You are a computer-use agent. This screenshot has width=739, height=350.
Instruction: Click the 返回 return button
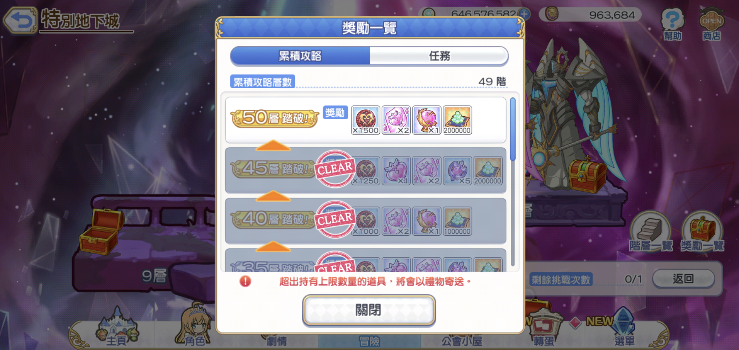[683, 279]
